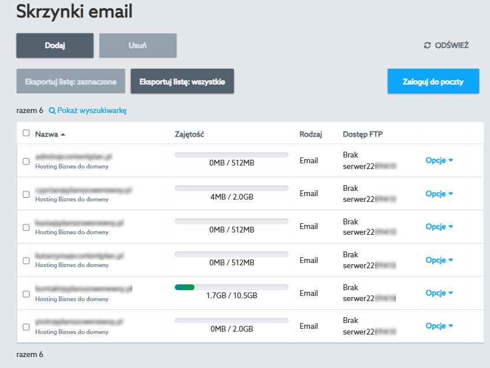Click the Usuń button
The width and height of the screenshot is (490, 368).
138,46
